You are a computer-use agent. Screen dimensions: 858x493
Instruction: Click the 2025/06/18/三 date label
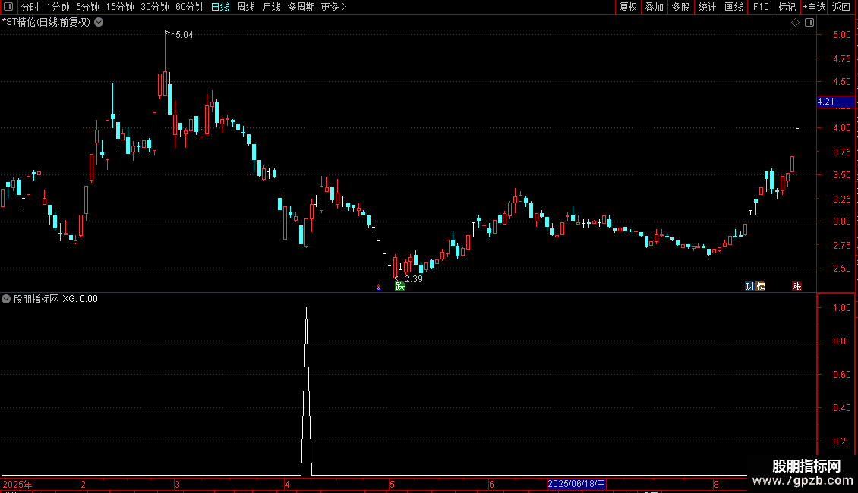coord(576,484)
